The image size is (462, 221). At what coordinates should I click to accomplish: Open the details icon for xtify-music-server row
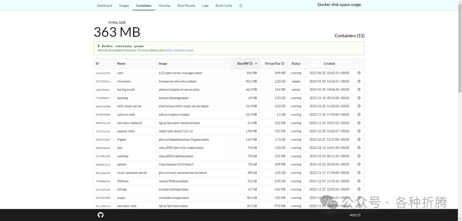(359, 106)
